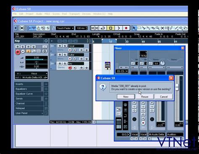Mute the Vocal track
Viewport: 199px width, 154px height.
60,46
